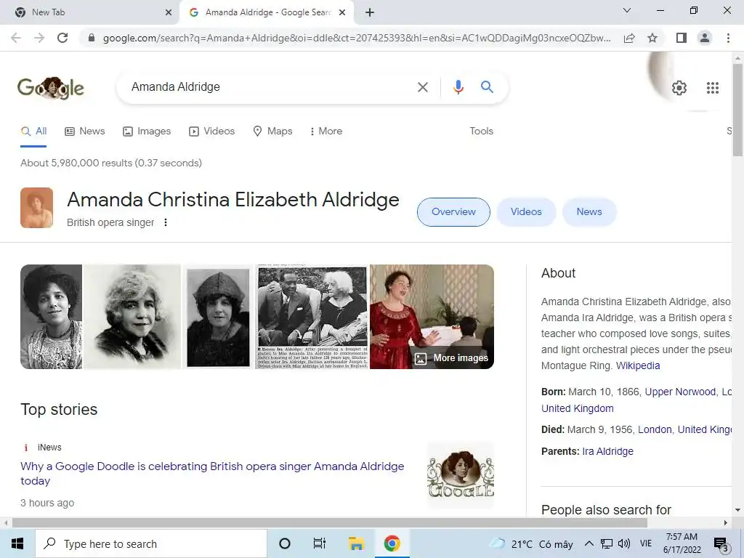744x558 pixels.
Task: Select the News chip in knowledge panel
Action: pos(589,212)
